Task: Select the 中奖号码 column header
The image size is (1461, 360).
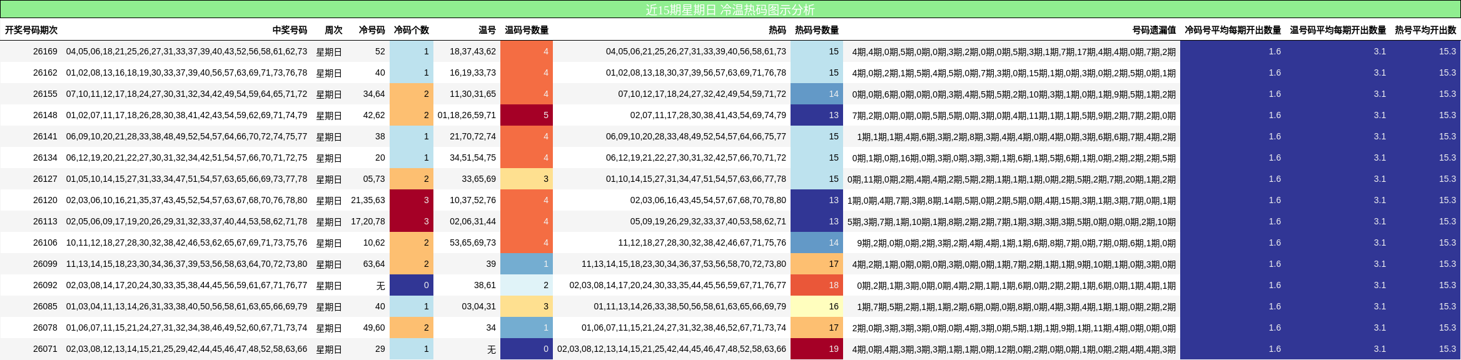Action: click(290, 30)
